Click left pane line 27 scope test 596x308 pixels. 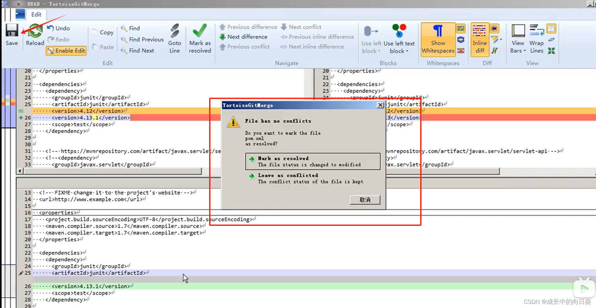click(x=74, y=124)
